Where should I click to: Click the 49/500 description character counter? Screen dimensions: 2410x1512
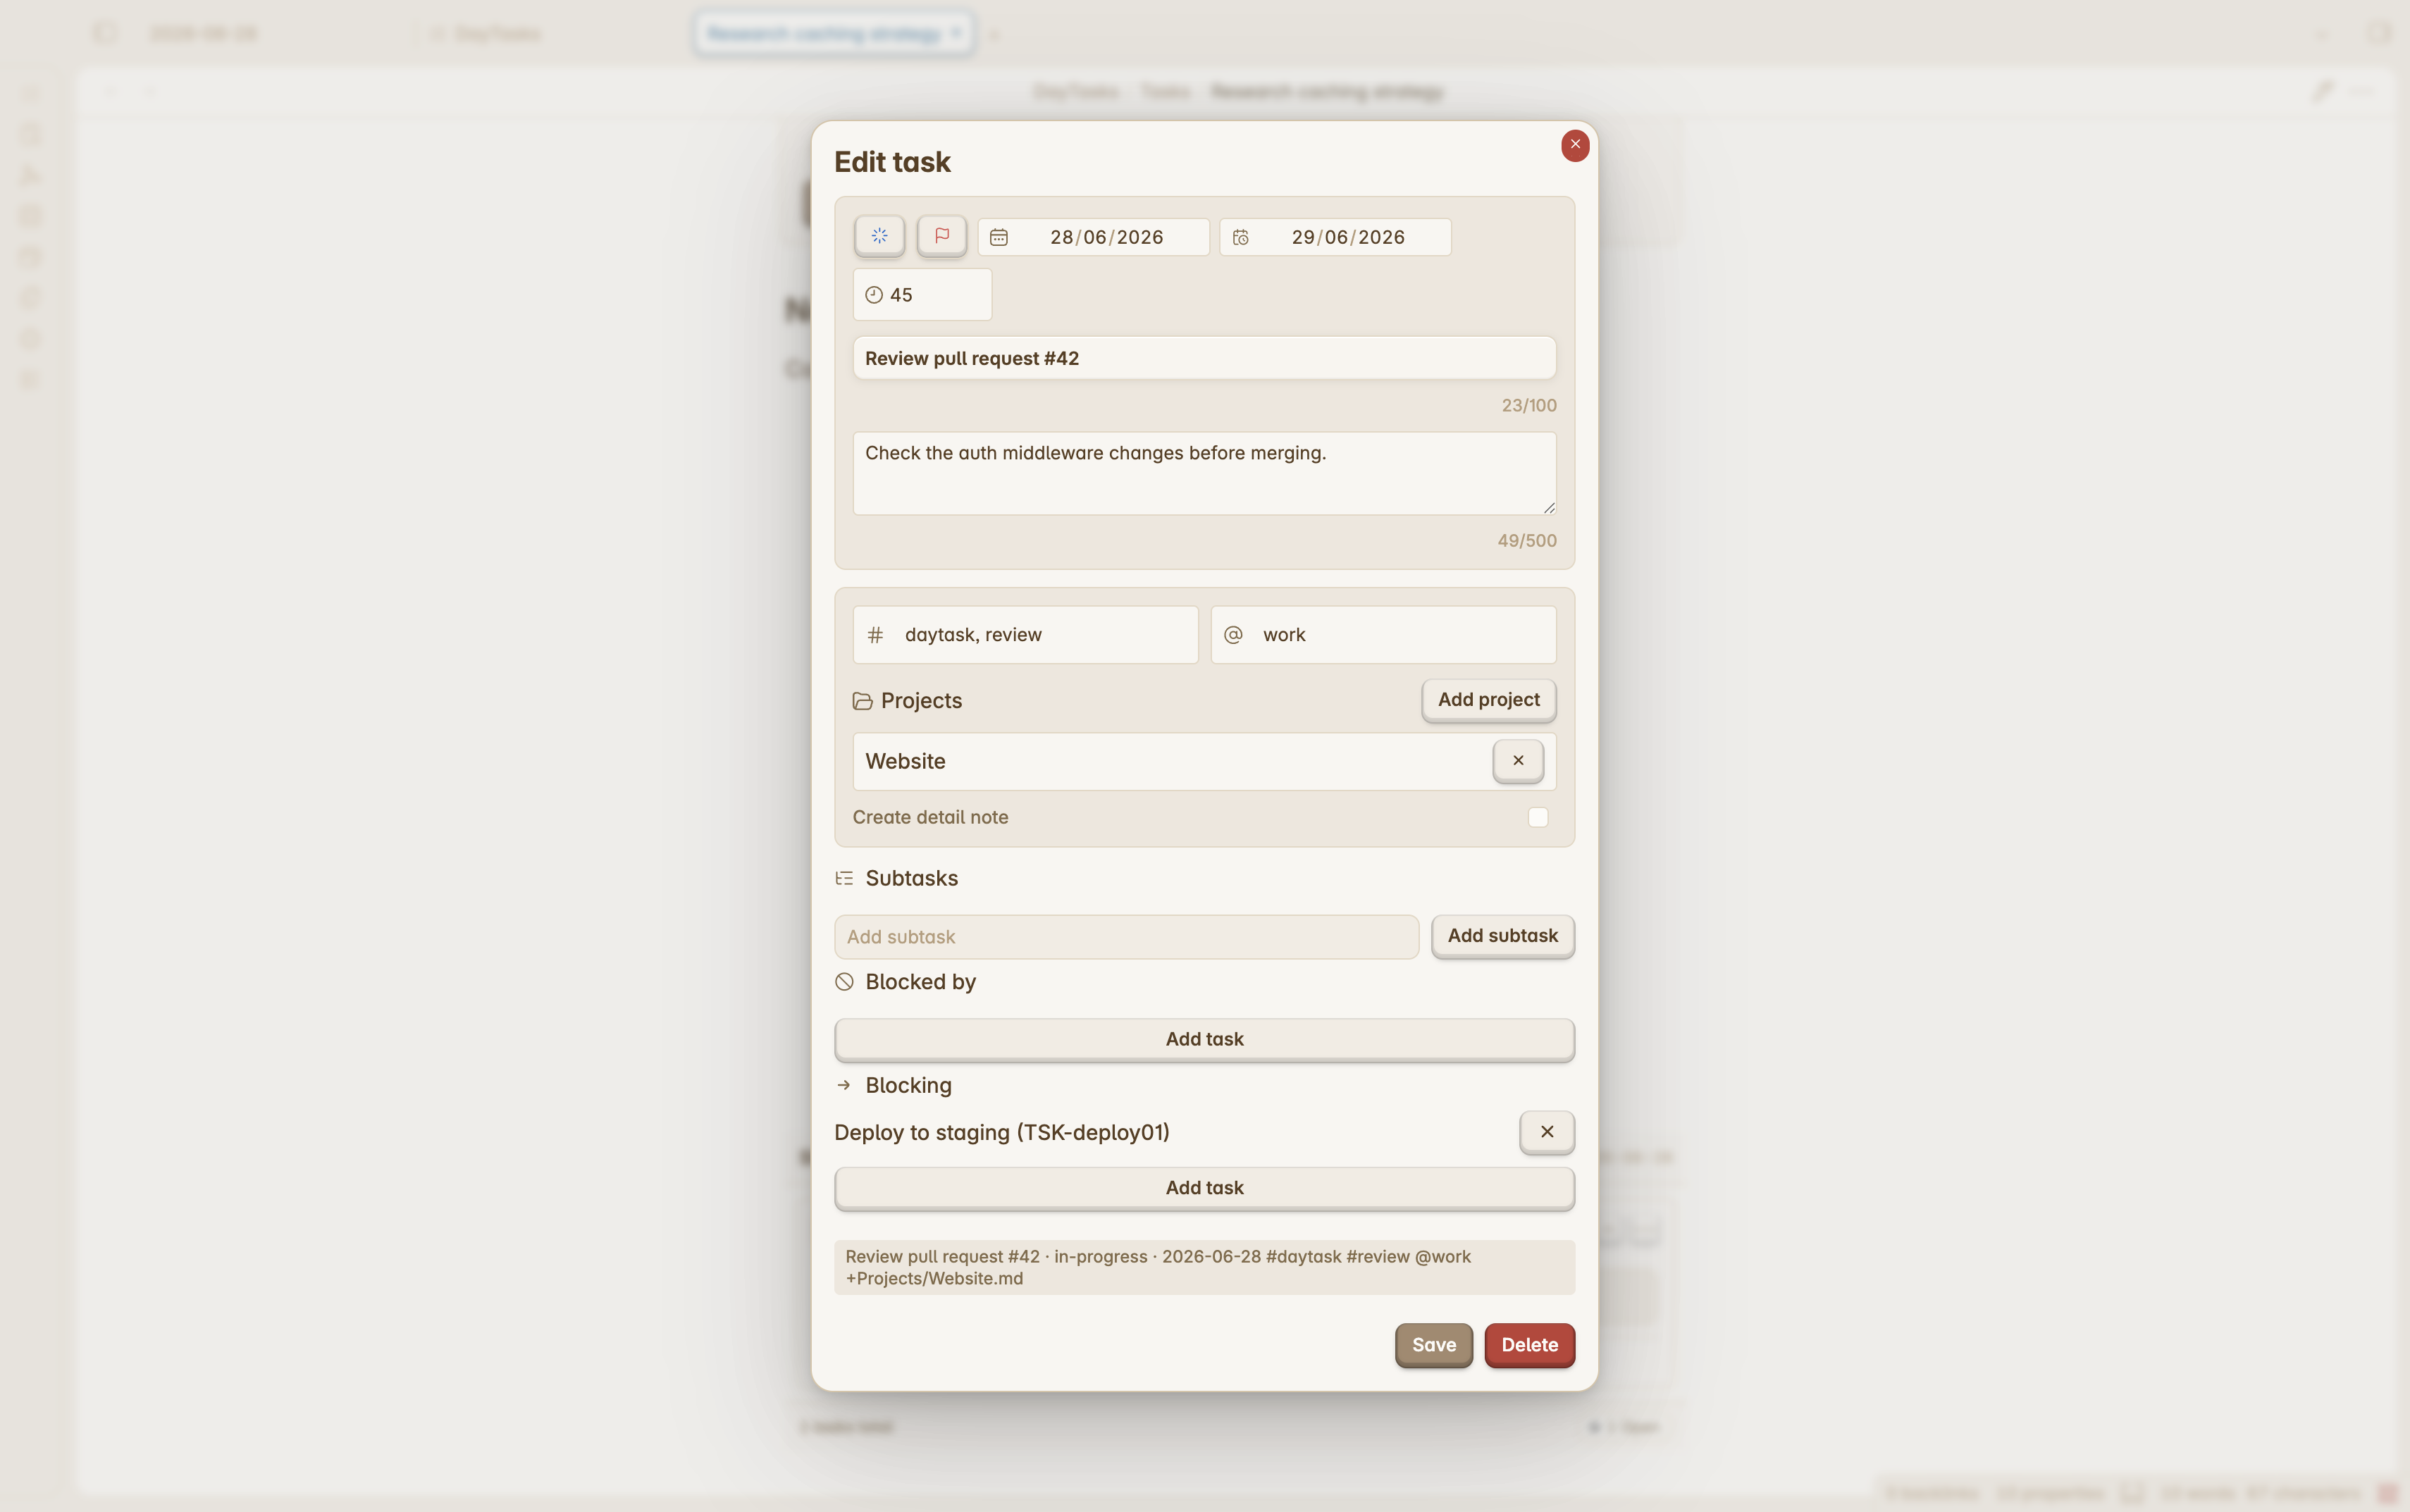[1526, 540]
